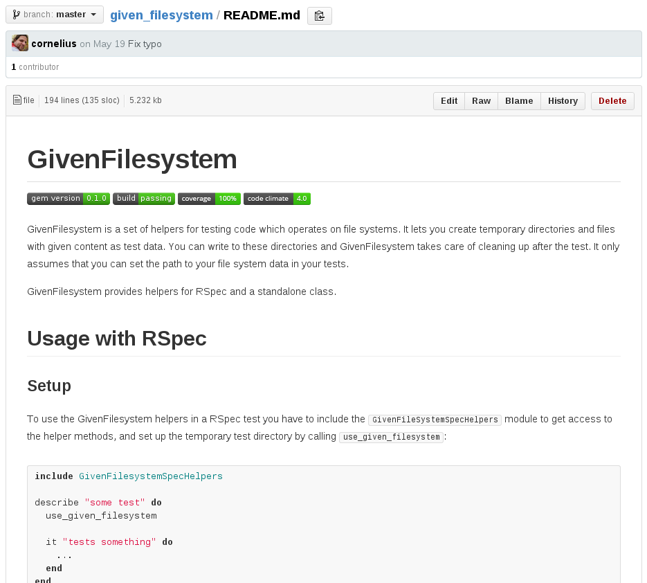This screenshot has height=583, width=647.
Task: Click the "Usage with RSpec" heading
Action: [117, 339]
